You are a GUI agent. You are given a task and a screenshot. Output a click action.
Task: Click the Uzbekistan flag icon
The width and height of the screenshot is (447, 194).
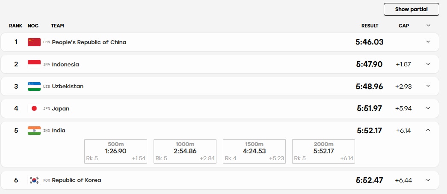pos(34,87)
